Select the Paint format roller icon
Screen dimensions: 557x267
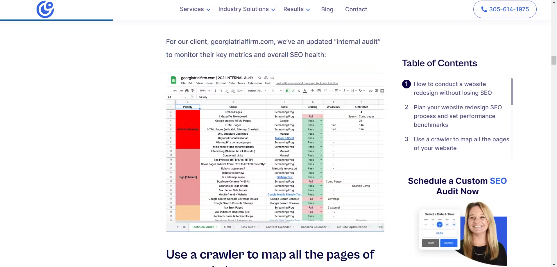[193, 91]
